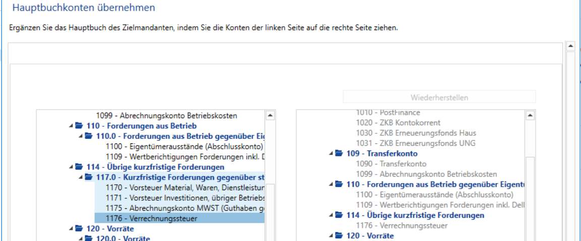Select 1031 - ZKB Erneuerungsfonds UNG
The image size is (581, 241).
tap(415, 143)
